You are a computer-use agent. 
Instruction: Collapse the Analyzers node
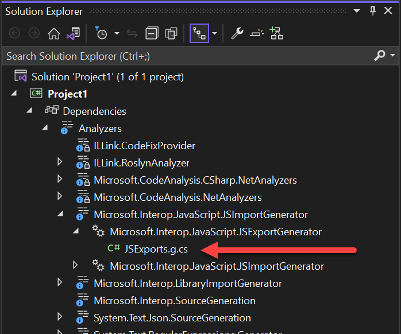point(45,129)
